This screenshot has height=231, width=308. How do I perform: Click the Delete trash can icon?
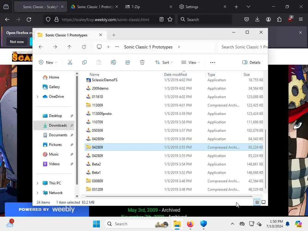142,63
